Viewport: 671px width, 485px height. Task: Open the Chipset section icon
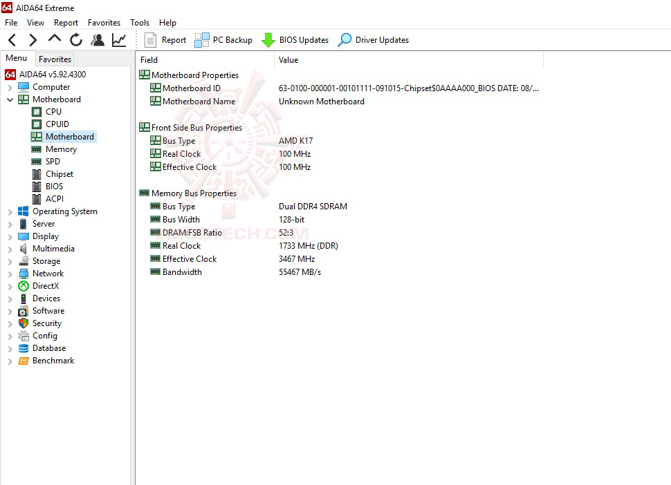pyautogui.click(x=38, y=173)
